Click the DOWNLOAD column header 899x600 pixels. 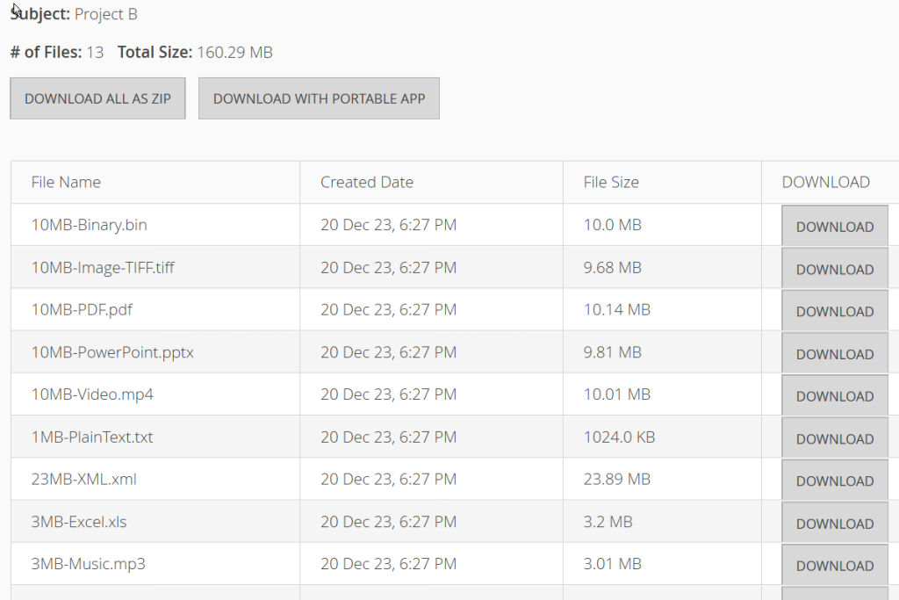tap(825, 182)
